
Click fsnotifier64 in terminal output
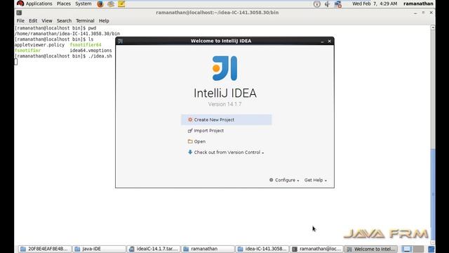tap(86, 45)
